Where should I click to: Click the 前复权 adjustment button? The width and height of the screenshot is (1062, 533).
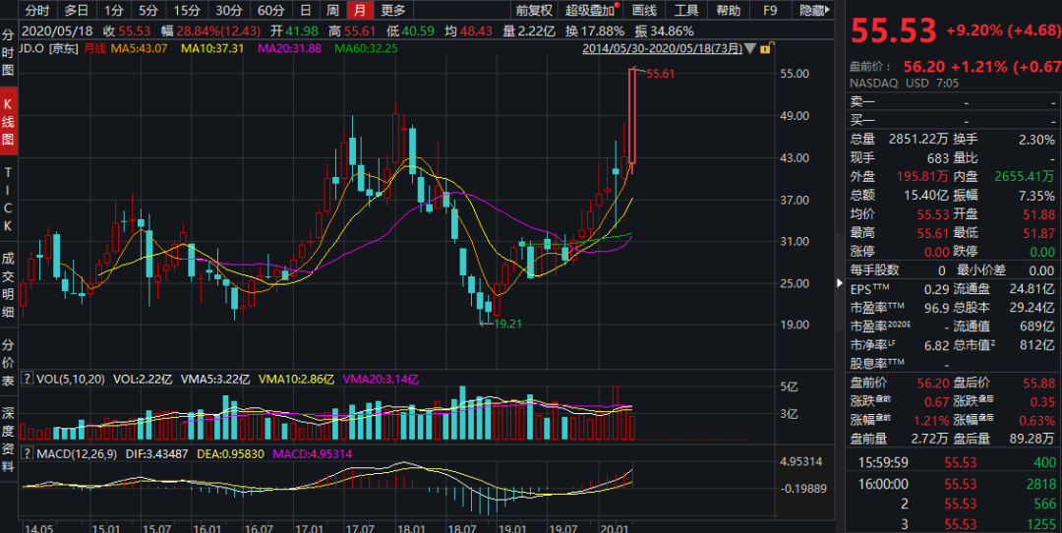coord(534,11)
